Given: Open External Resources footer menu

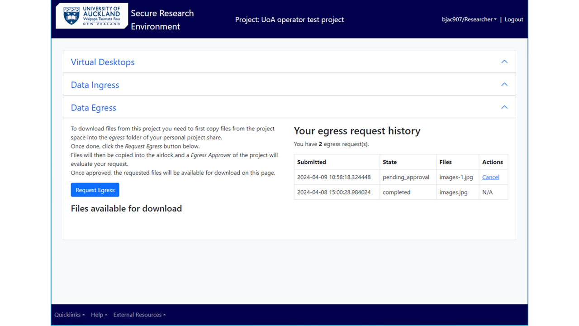Looking at the screenshot, I should 139,315.
